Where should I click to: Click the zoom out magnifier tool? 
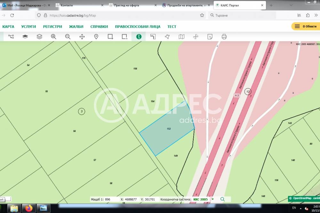(68, 37)
